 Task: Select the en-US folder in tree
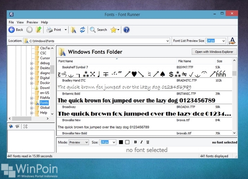point(45,93)
